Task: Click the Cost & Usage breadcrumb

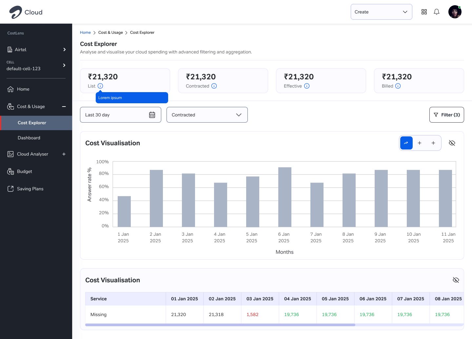Action: coord(110,32)
